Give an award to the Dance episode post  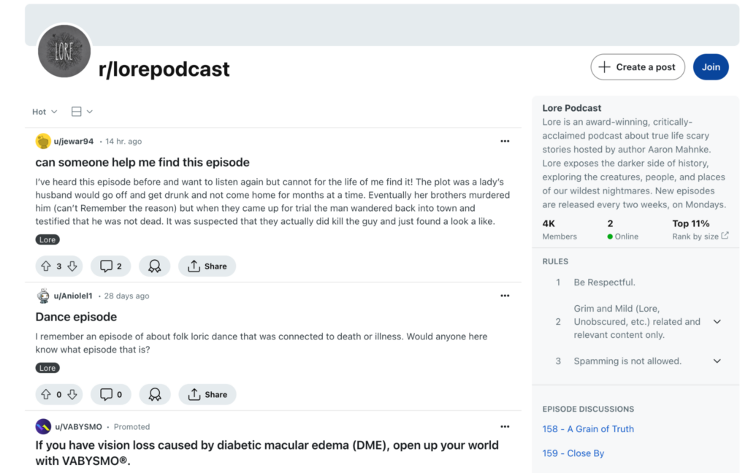coord(155,395)
